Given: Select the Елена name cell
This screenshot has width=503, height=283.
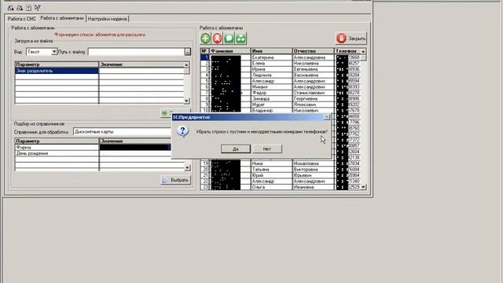Looking at the screenshot, I should pos(271,63).
